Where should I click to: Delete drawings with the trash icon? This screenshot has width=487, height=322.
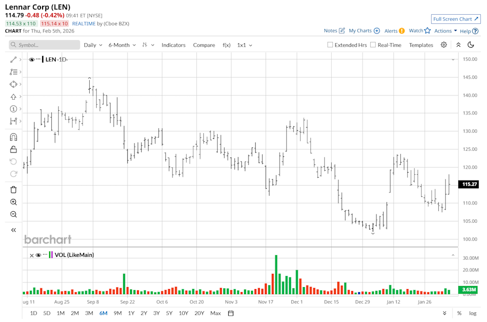click(x=13, y=190)
